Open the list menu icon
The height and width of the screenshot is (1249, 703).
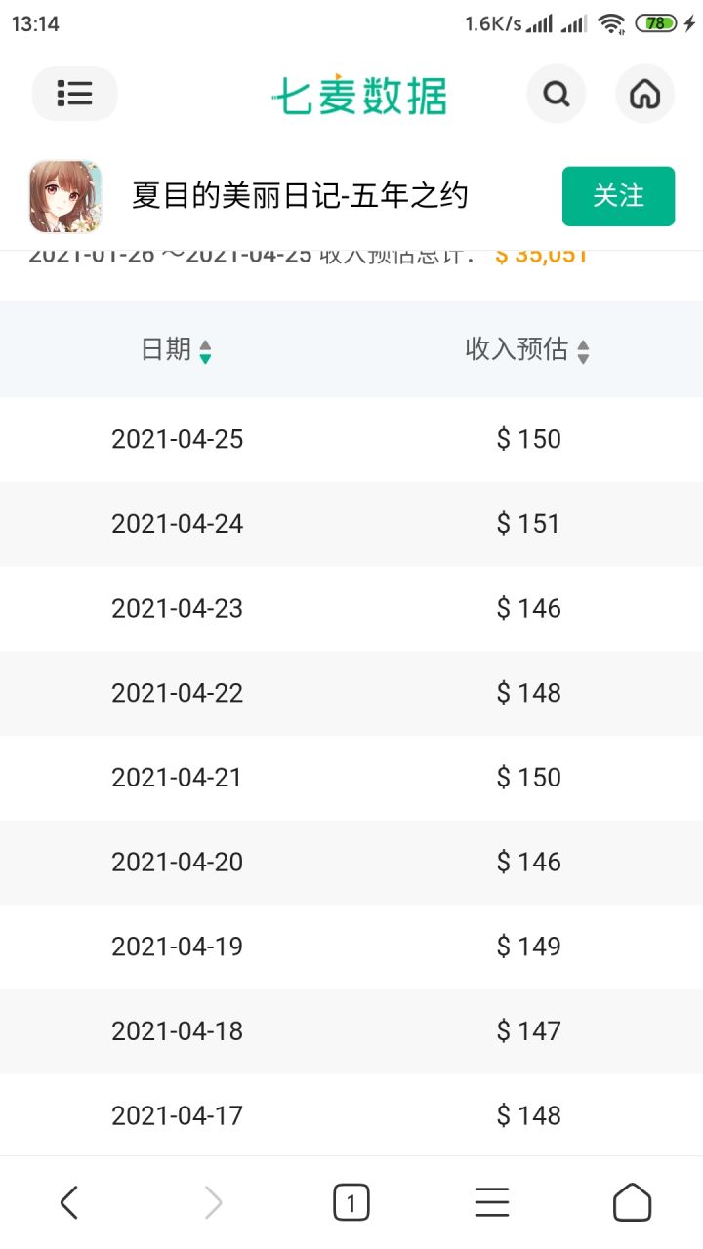click(75, 94)
